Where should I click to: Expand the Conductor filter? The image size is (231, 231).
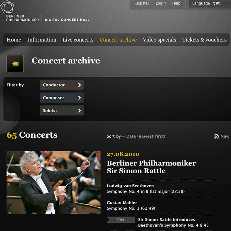[x=62, y=85]
